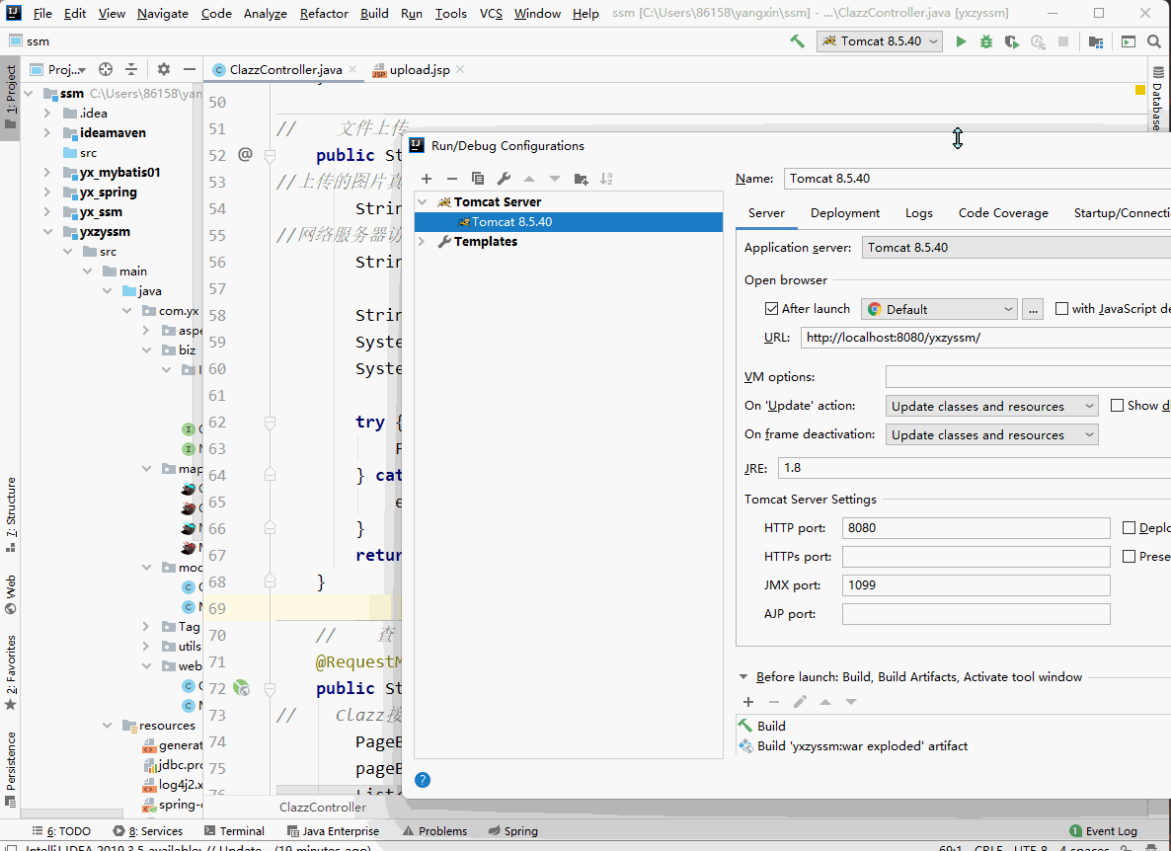Click the help question mark icon
The height and width of the screenshot is (851, 1171).
(x=423, y=780)
